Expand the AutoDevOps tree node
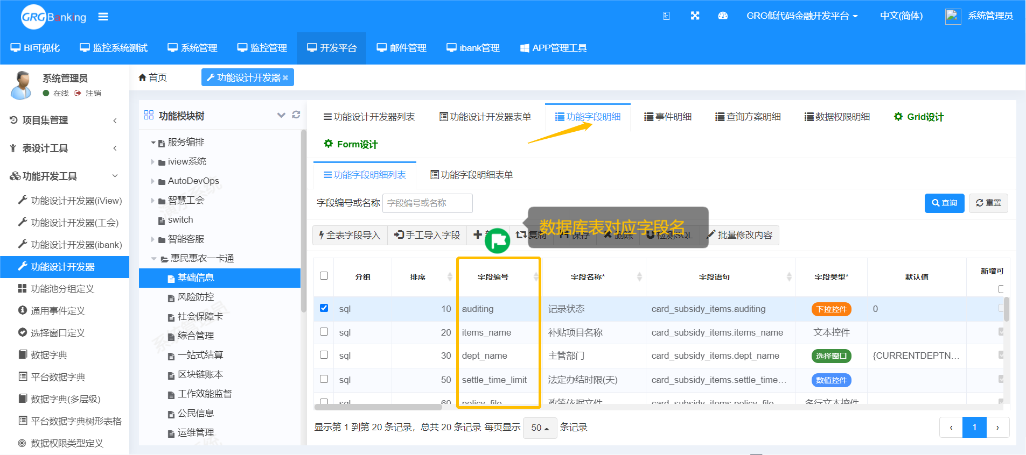This screenshot has height=455, width=1026. (x=152, y=181)
